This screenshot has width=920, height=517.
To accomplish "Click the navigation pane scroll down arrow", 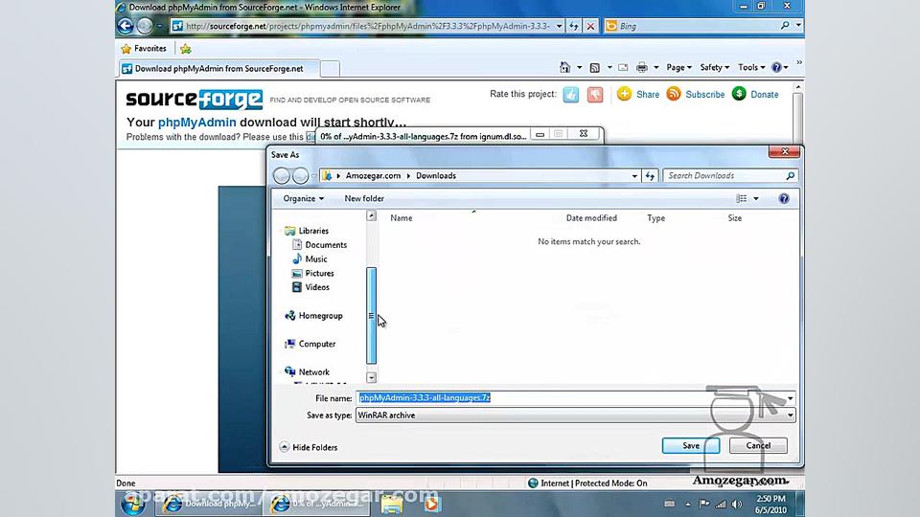I will click(x=372, y=377).
